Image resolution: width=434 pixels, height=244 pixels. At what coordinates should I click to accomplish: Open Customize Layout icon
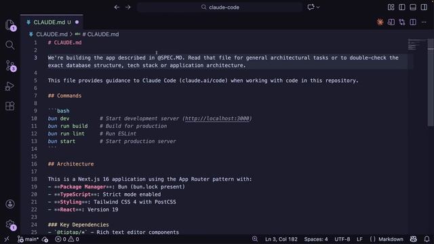tap(391, 7)
